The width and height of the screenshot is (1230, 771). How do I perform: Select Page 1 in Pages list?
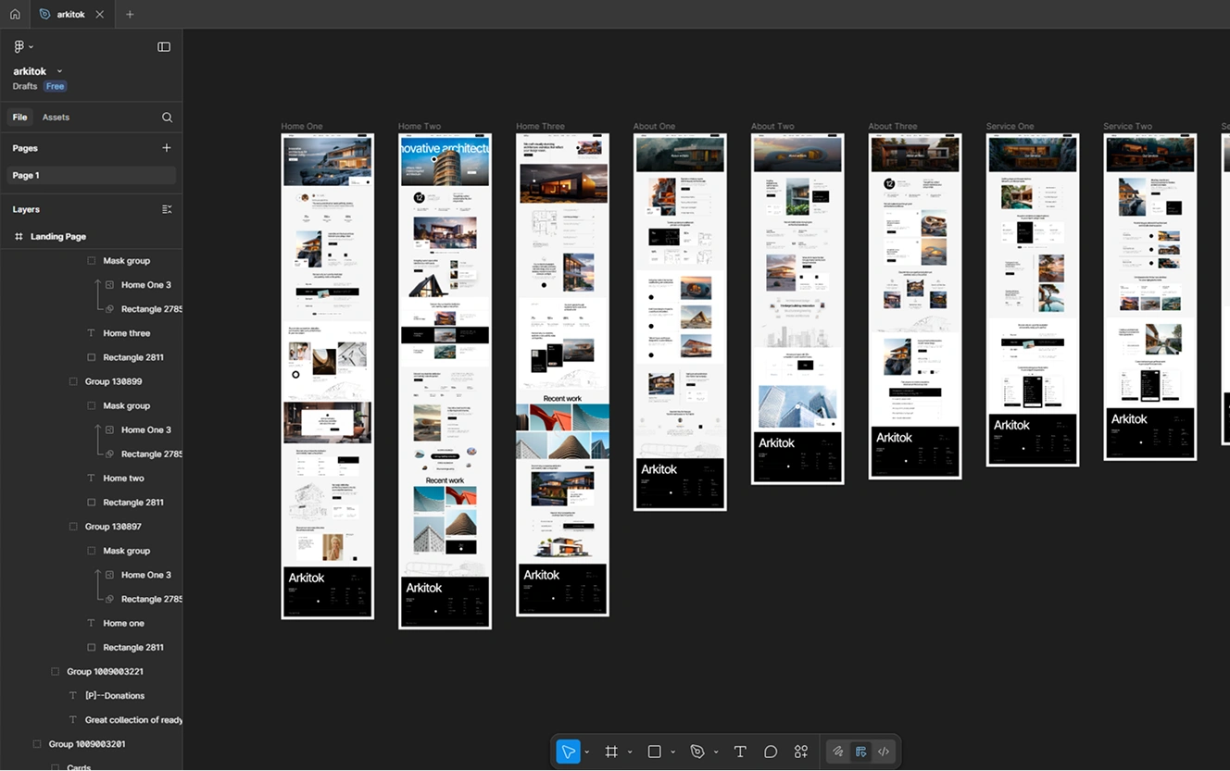click(91, 176)
